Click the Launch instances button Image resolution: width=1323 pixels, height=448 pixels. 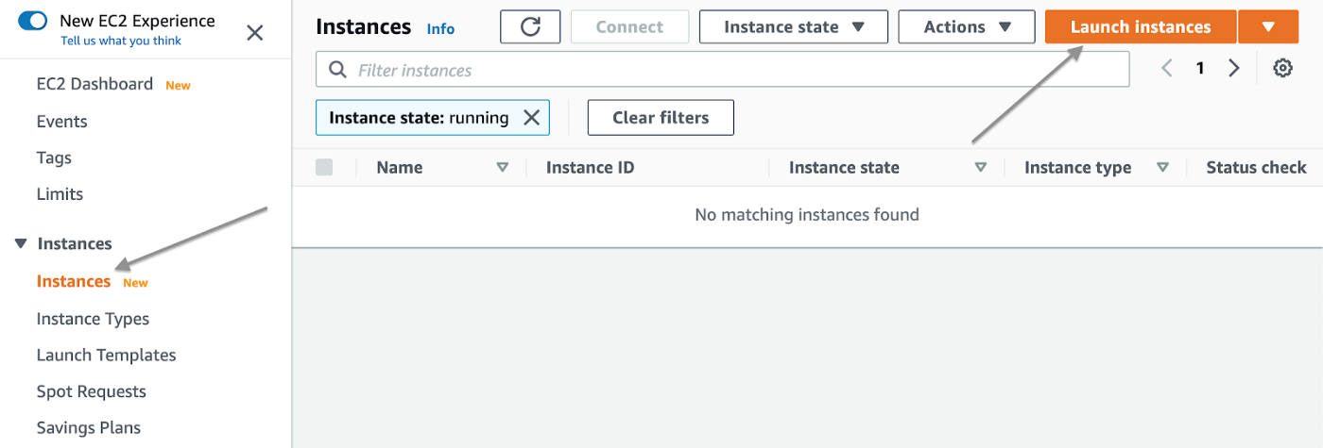pyautogui.click(x=1141, y=27)
